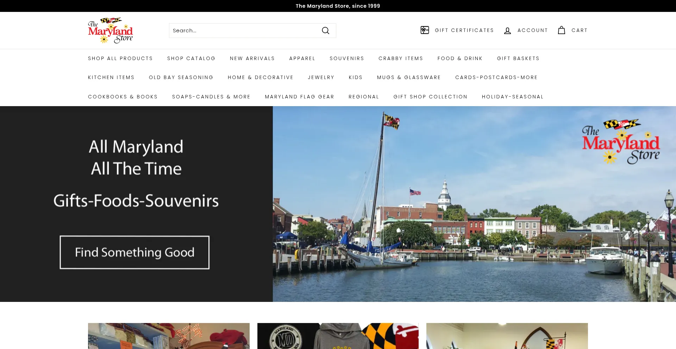Click the account person icon
Image resolution: width=676 pixels, height=349 pixels.
(x=507, y=31)
